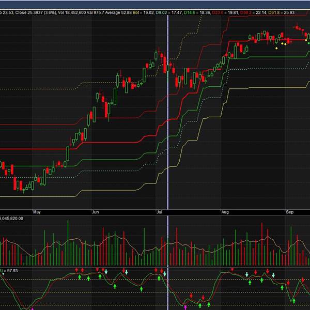Image resolution: width=310 pixels, height=310 pixels.
Task: Click the Val 975.7 header value
Action: coord(96,12)
